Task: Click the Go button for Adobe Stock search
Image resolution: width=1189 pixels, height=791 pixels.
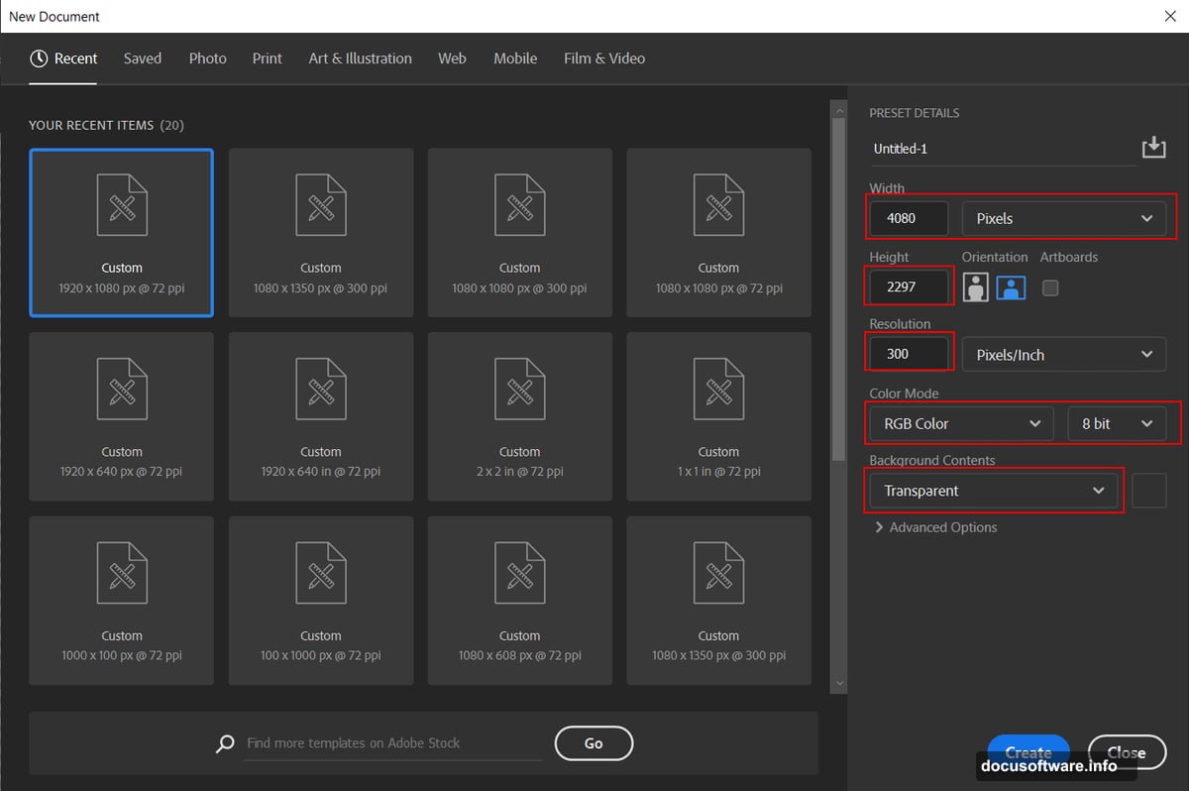Action: click(594, 742)
